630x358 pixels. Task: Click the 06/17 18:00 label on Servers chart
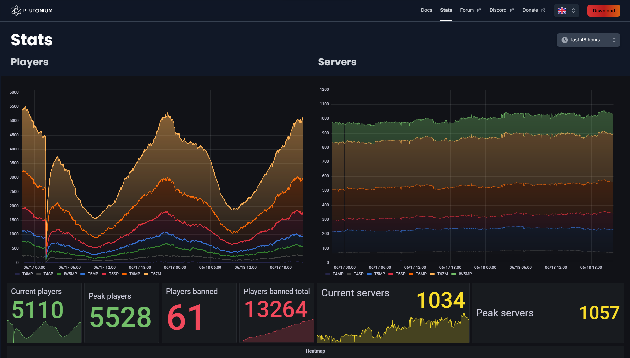pyautogui.click(x=450, y=268)
